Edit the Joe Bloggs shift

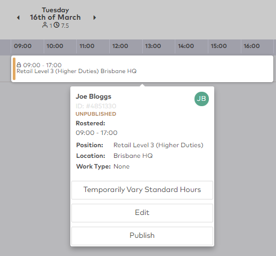tap(142, 213)
